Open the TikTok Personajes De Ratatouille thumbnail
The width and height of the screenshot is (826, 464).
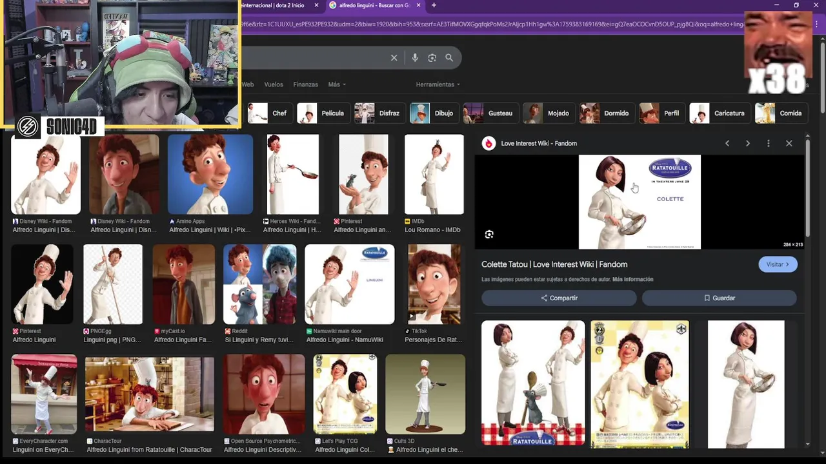(434, 284)
